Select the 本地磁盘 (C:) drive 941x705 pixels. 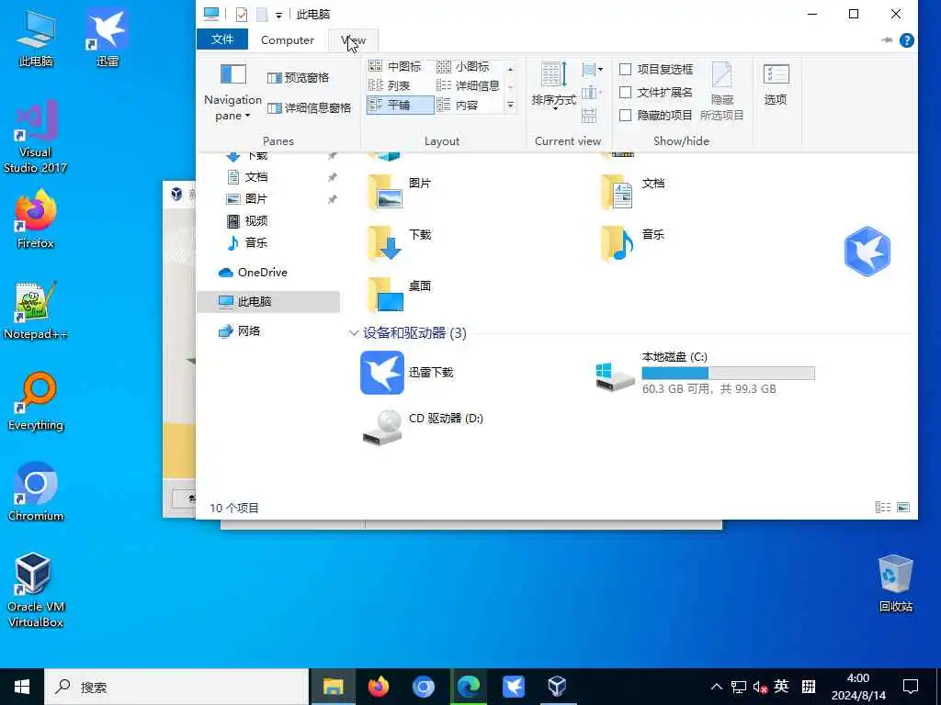point(705,373)
